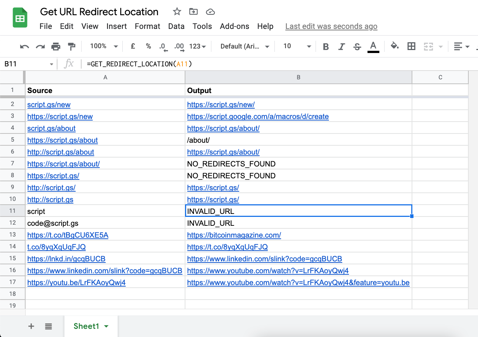Open the File menu
The height and width of the screenshot is (337, 478).
pyautogui.click(x=46, y=26)
